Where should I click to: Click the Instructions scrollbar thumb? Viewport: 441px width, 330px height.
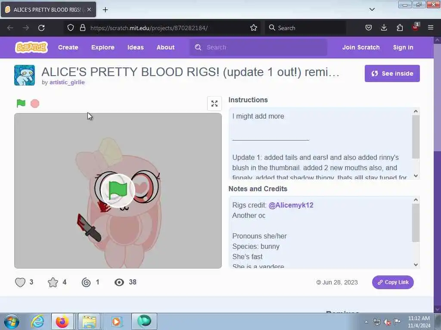point(416,137)
